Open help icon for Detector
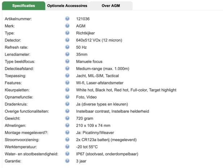 [x=67, y=40]
